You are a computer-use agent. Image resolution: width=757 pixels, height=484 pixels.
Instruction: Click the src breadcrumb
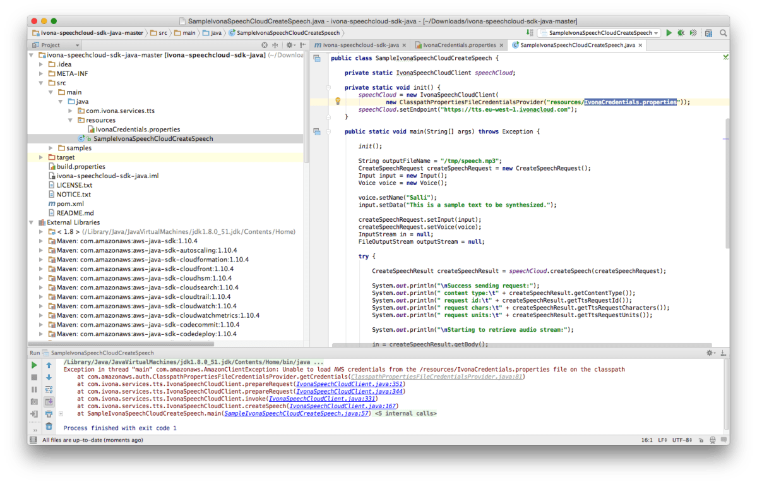(159, 33)
